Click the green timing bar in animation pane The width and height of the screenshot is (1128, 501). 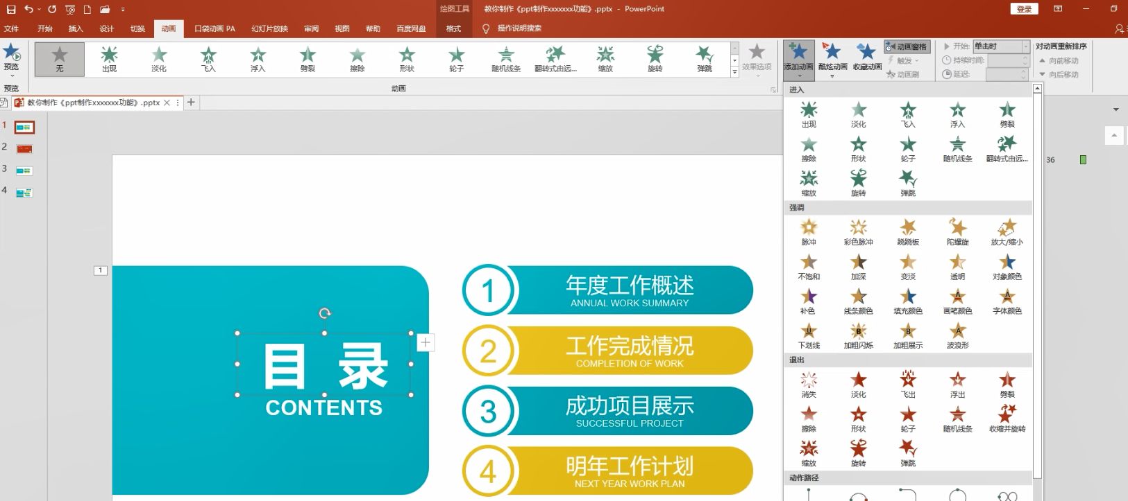1083,159
